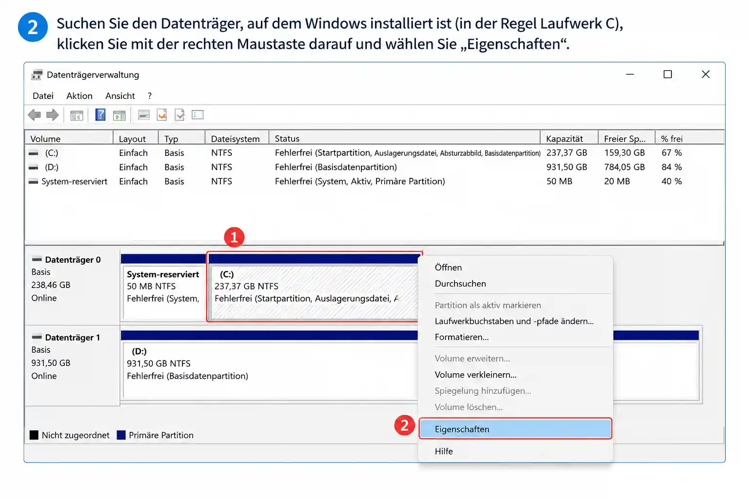Open help via the blue question mark icon
Image resolution: width=749 pixels, height=499 pixels.
pos(100,115)
